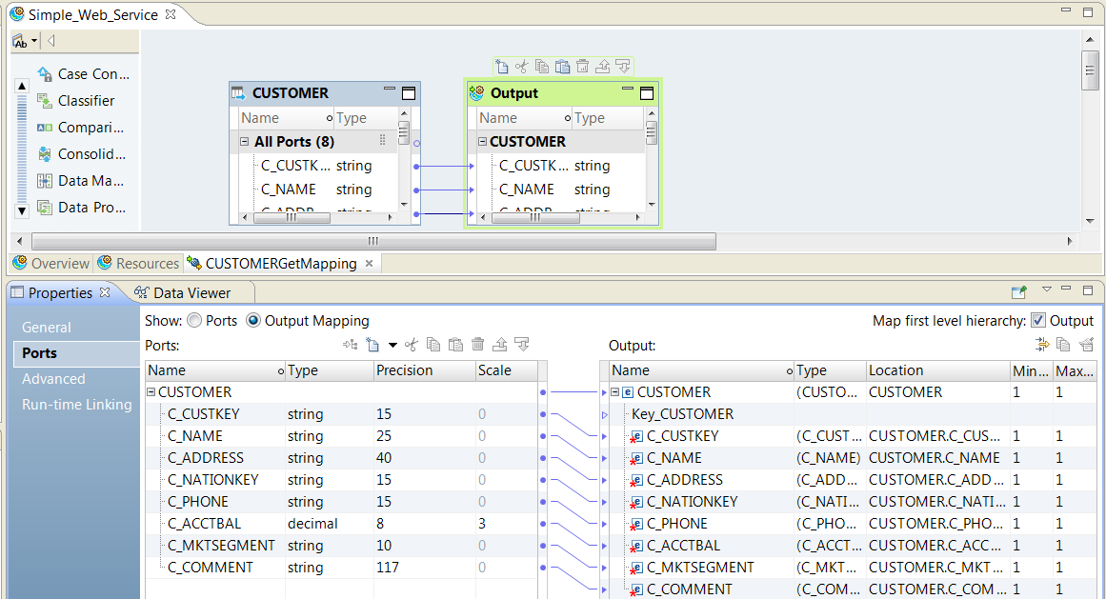
Task: Click the editor canvas vertical scrollbar thumb
Action: click(1090, 70)
